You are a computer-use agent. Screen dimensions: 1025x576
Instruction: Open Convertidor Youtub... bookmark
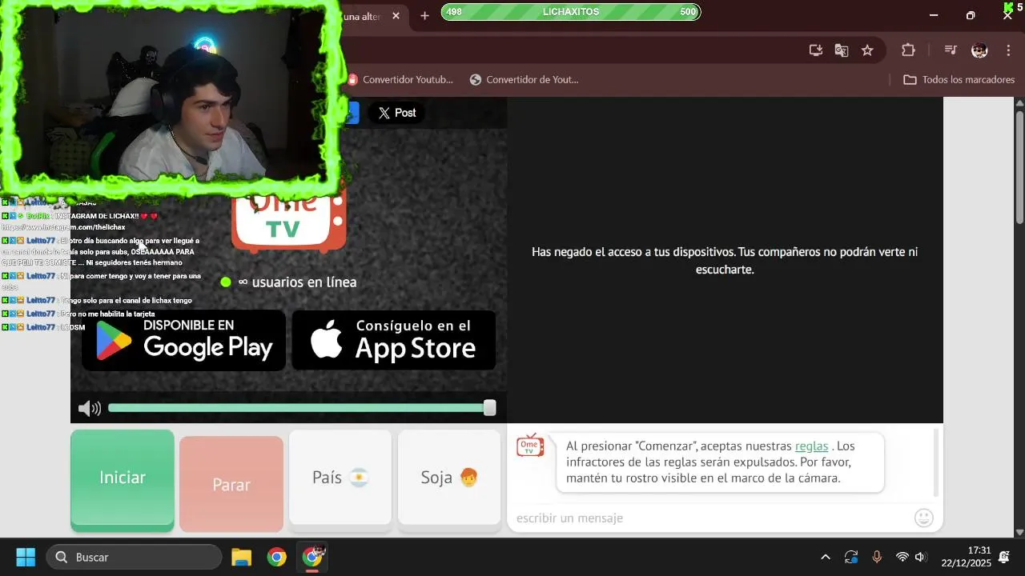(x=400, y=79)
